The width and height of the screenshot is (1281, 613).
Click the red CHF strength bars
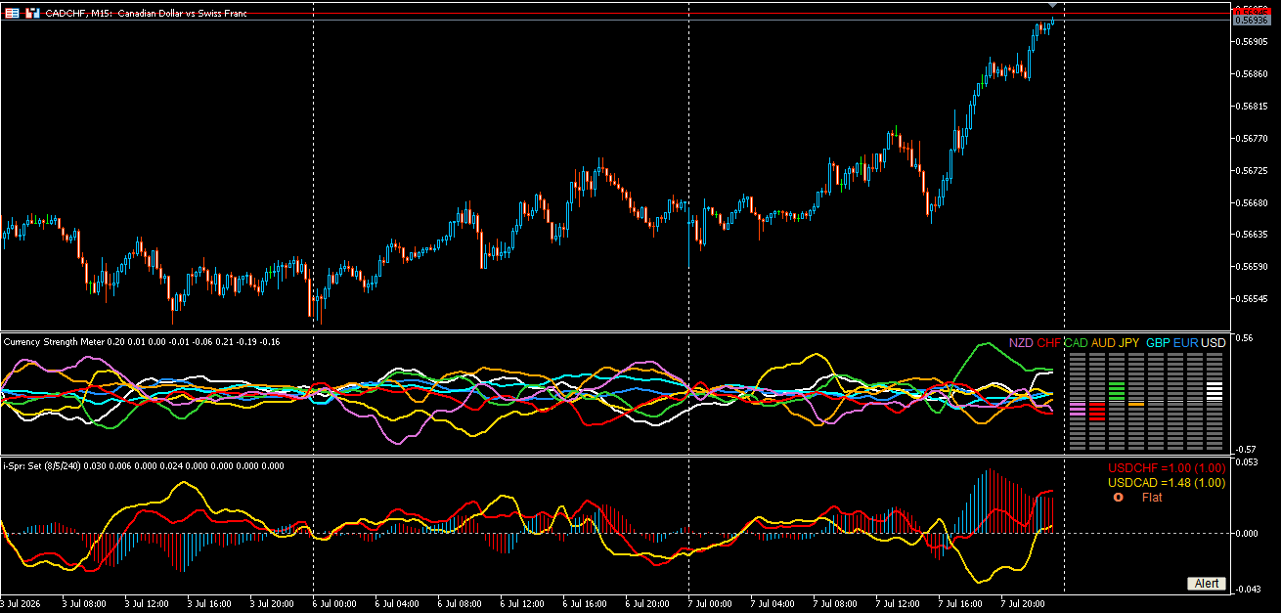[1097, 410]
